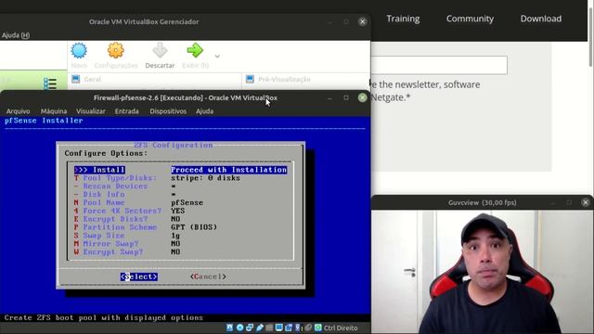Expand the dropdown arrow beside Exibir
This screenshot has height=334, width=594.
[217, 56]
